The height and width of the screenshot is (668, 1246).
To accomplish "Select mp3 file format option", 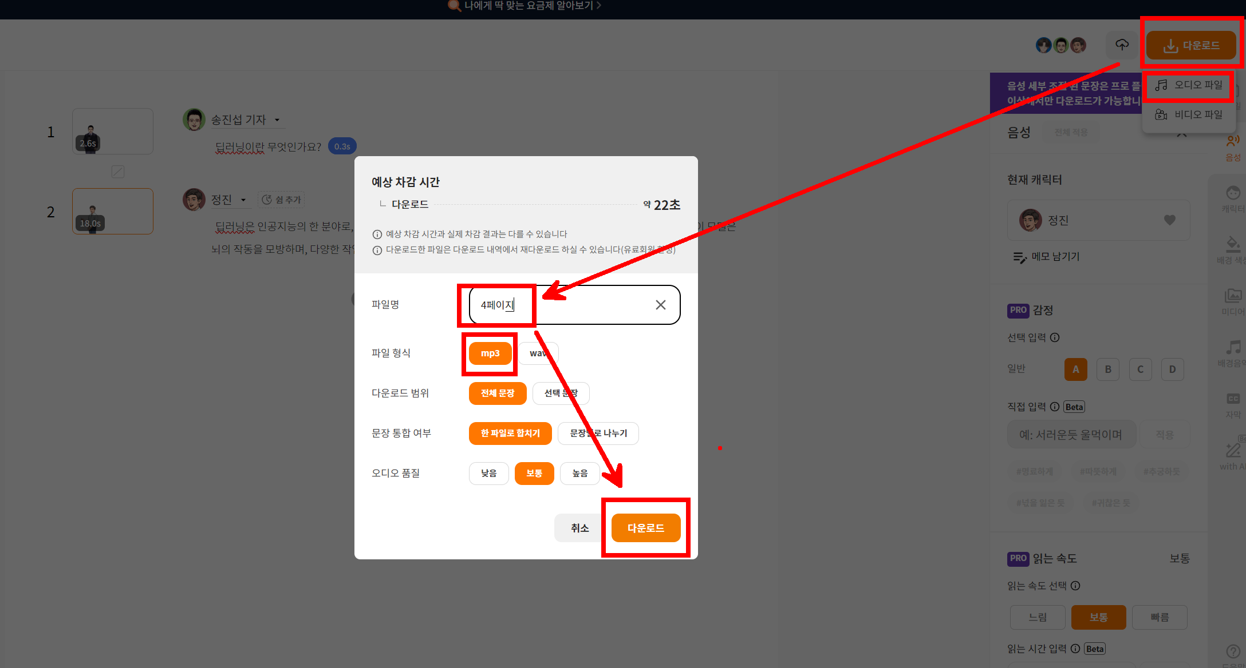I will (490, 353).
